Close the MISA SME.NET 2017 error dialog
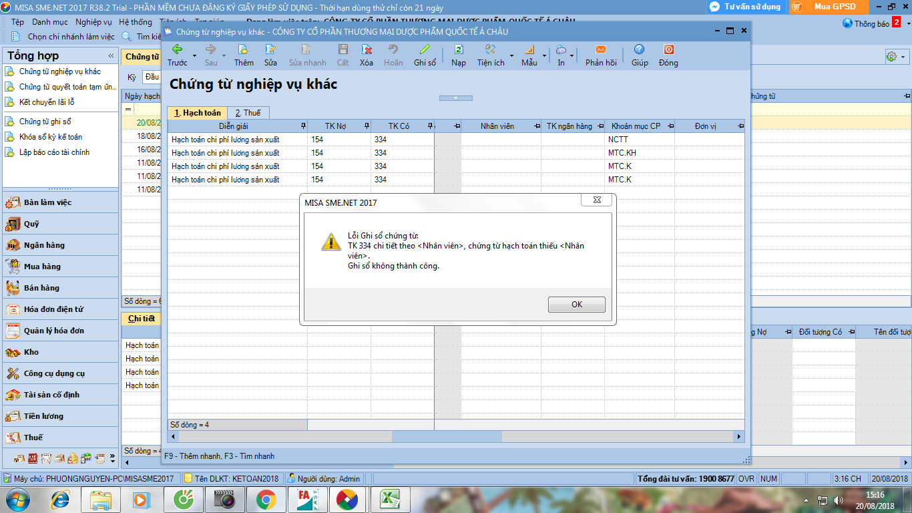This screenshot has height=513, width=912. click(x=598, y=200)
